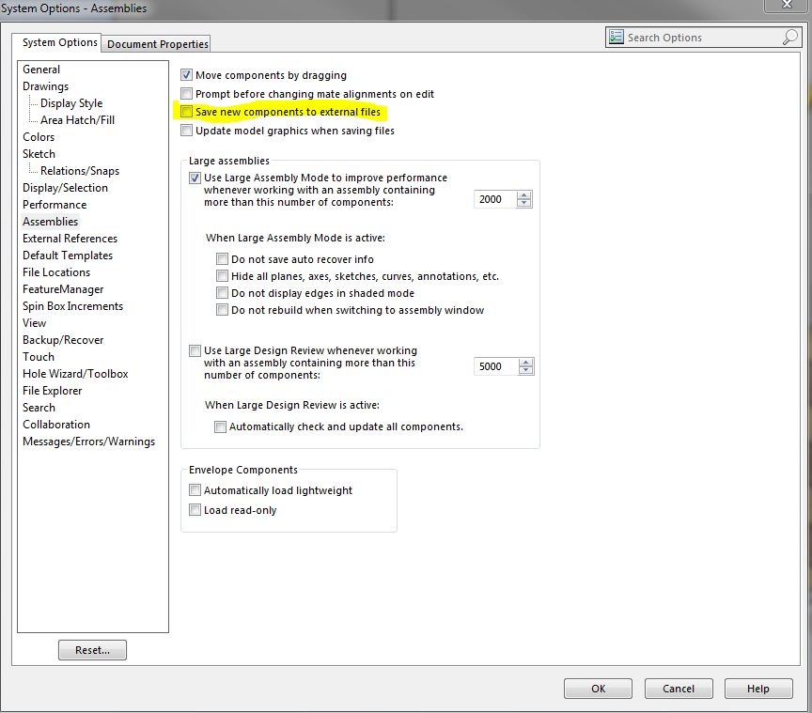The image size is (812, 713).
Task: Open Relations/Snaps under Sketch
Action: point(80,171)
